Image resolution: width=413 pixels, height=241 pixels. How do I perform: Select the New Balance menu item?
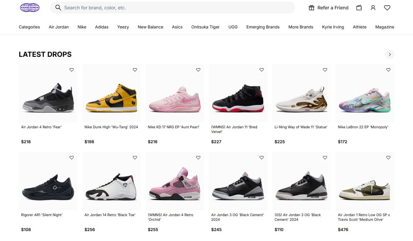[150, 27]
